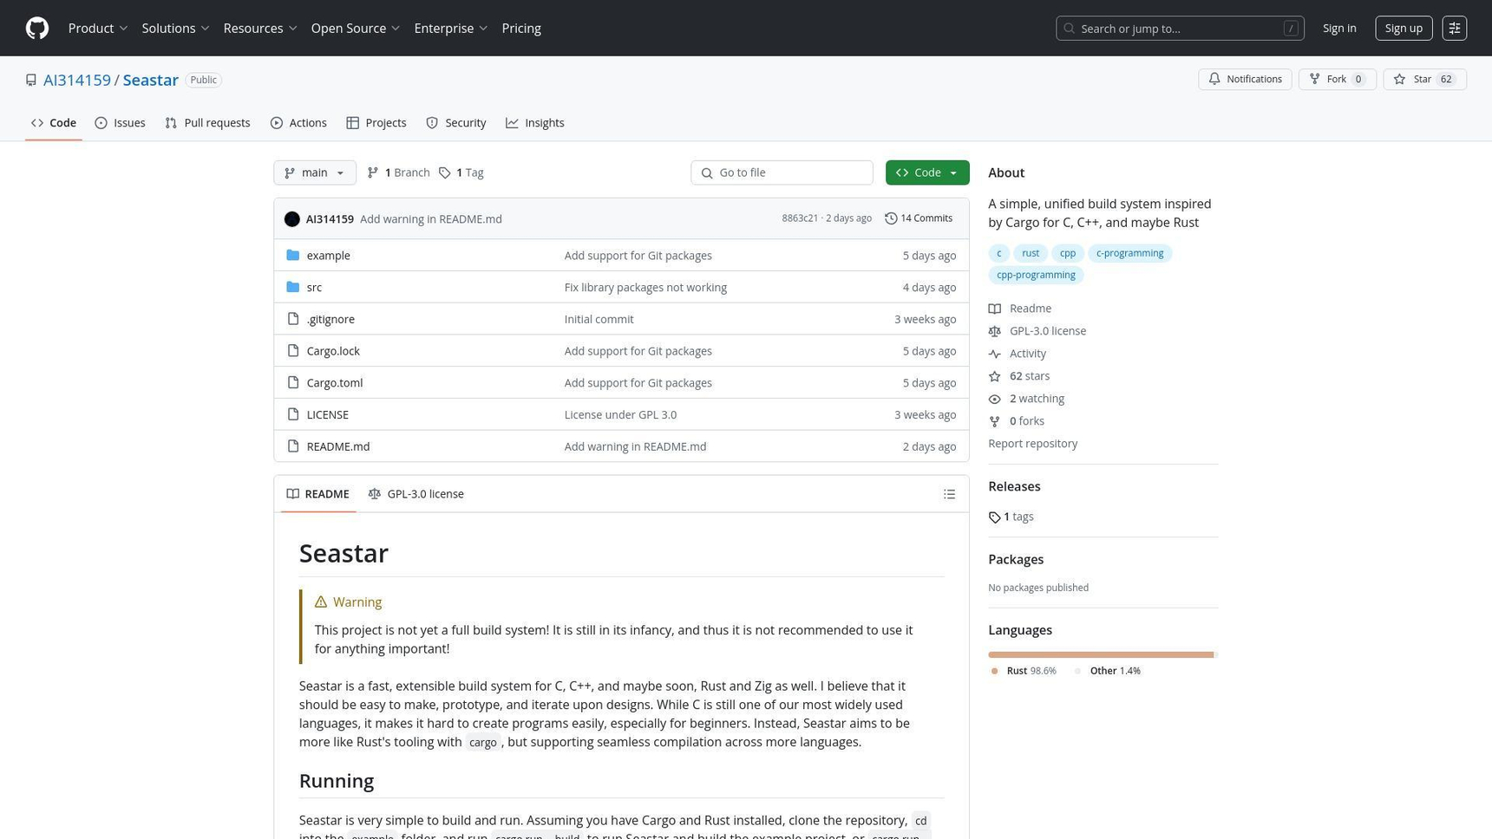Switch to the Code tab
This screenshot has width=1492, height=839.
[54, 123]
